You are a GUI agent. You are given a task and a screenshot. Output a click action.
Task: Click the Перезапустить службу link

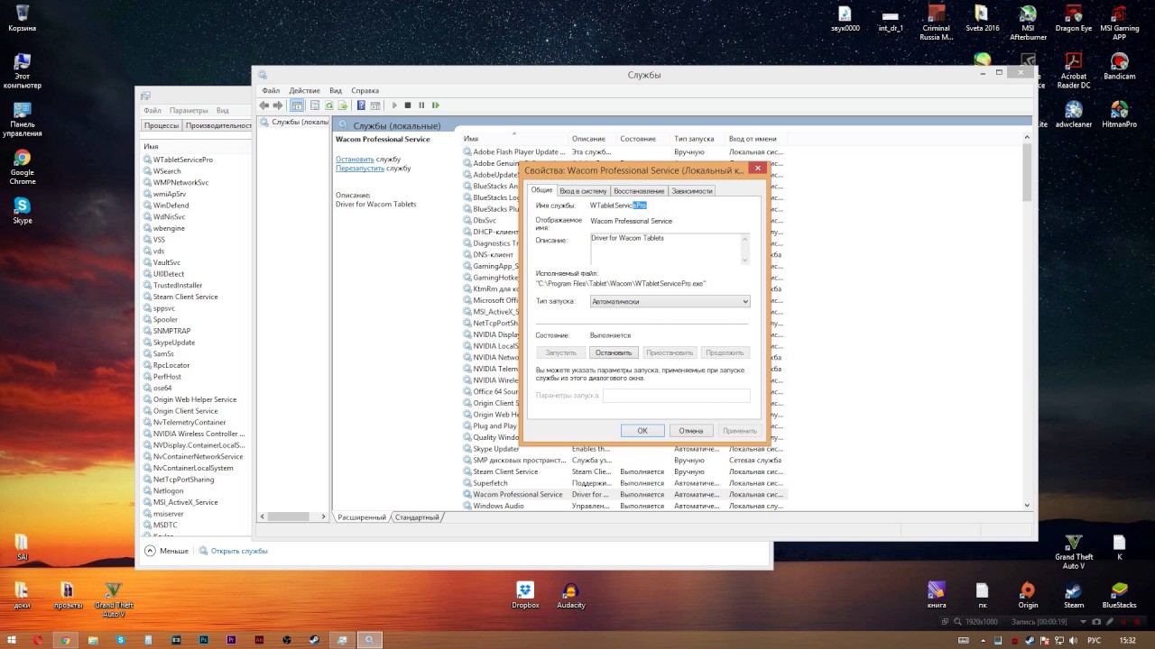pyautogui.click(x=360, y=169)
